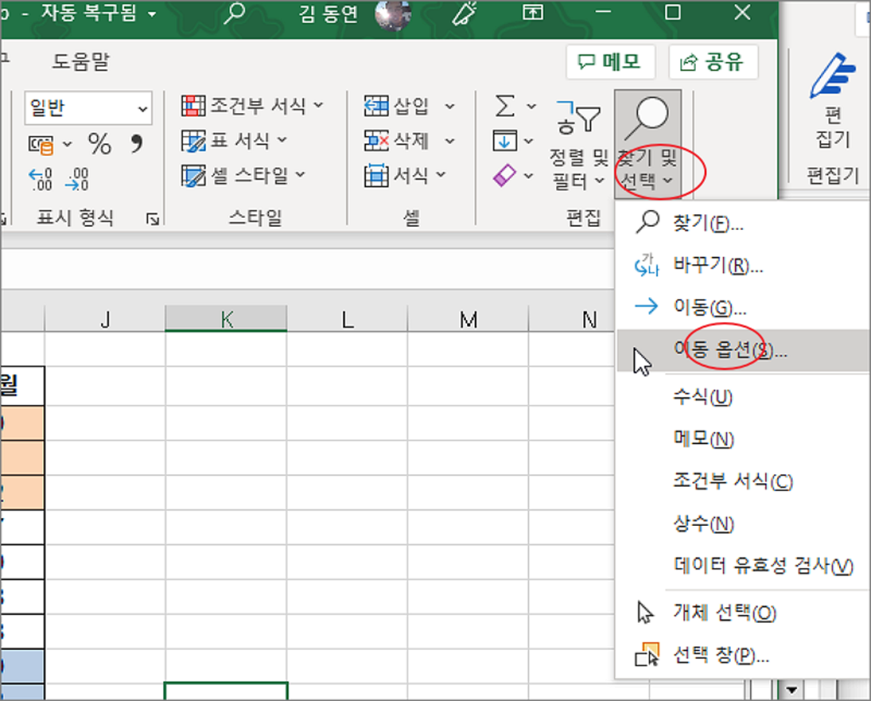
Task: Open 표시 형식 dialog launcher
Action: tap(152, 219)
